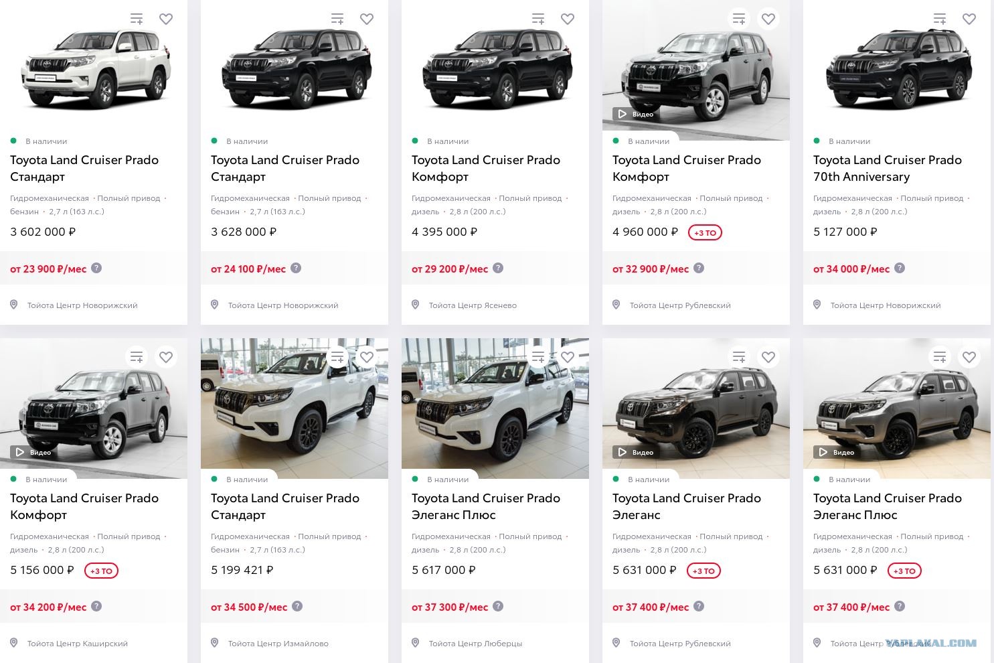Show payment info icon next to от 37 300 ₽/мес

click(x=498, y=606)
